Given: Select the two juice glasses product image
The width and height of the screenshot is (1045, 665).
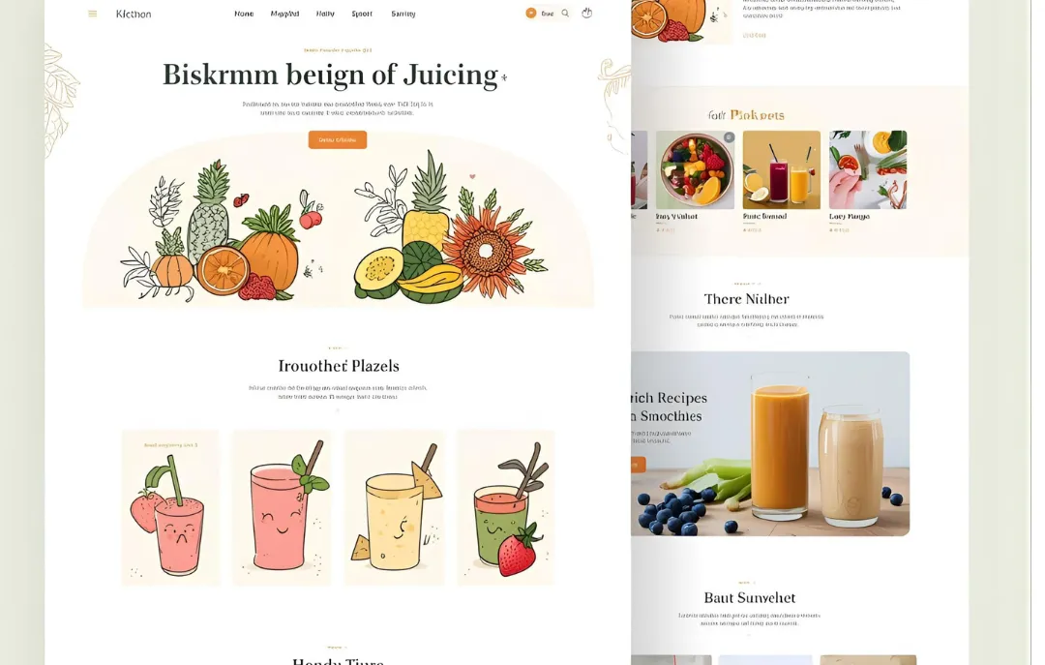Looking at the screenshot, I should 782,170.
